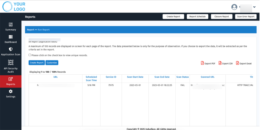Open the API Security Audit icon
The image size is (260, 130).
11,62
